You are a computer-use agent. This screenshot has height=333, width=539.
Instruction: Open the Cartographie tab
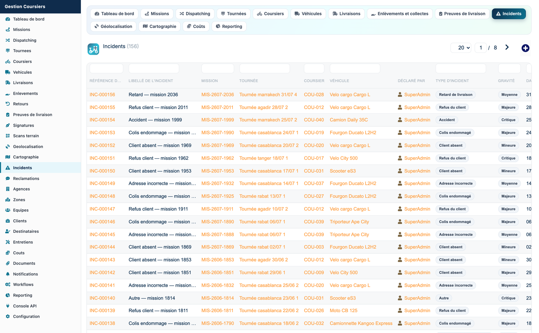click(x=160, y=26)
